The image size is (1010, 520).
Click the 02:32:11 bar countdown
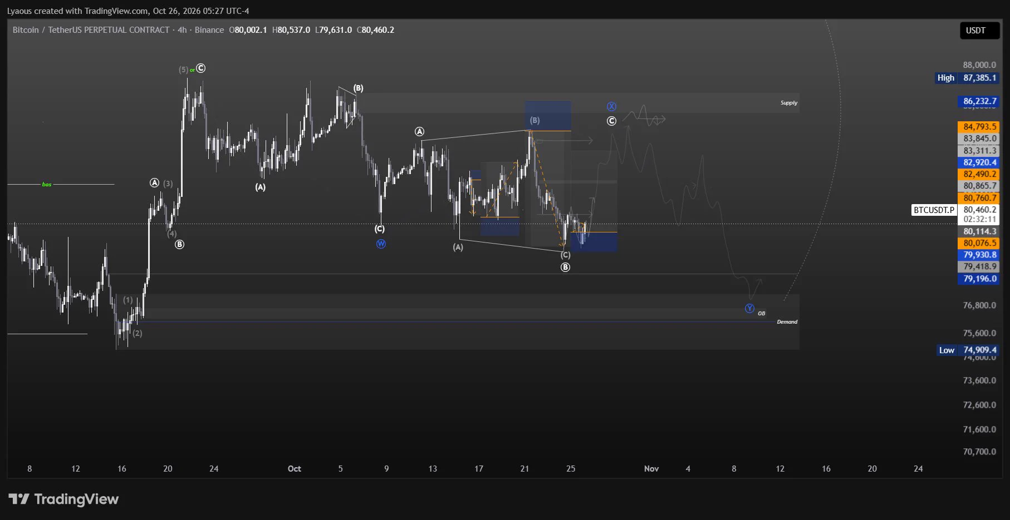click(979, 219)
